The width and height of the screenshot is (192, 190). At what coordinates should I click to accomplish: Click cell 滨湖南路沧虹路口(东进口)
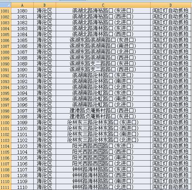point(103,93)
